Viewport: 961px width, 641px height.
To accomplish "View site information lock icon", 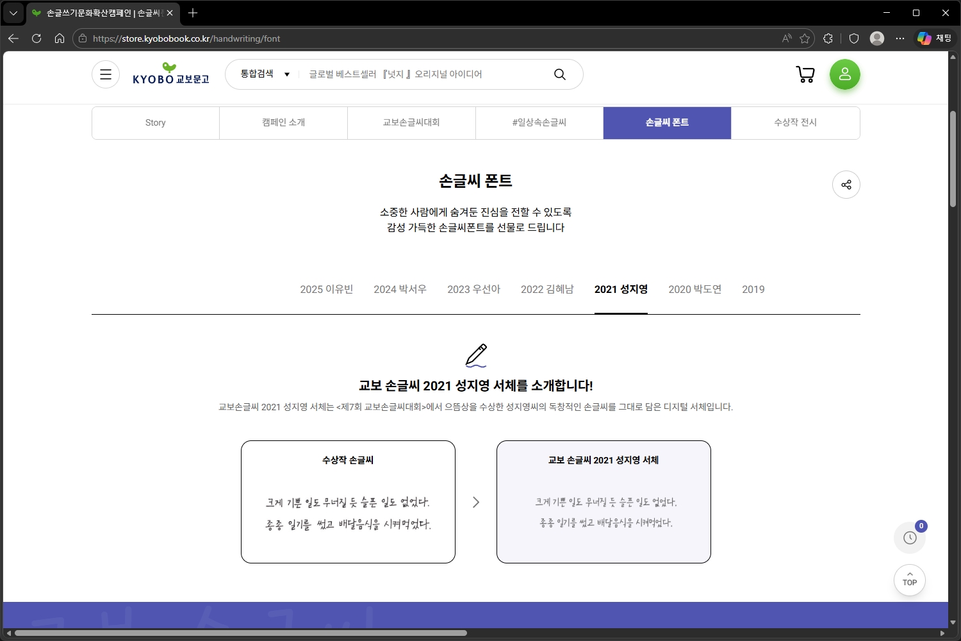I will (x=83, y=38).
